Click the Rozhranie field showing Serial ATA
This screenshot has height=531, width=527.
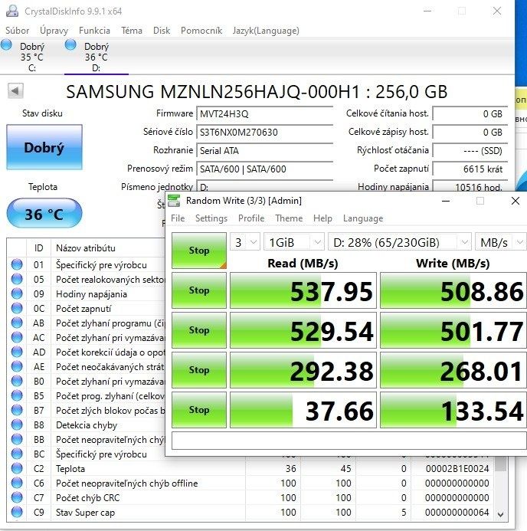[265, 150]
